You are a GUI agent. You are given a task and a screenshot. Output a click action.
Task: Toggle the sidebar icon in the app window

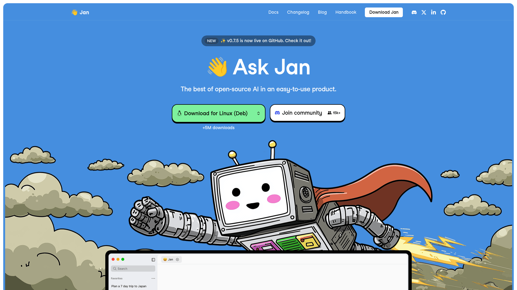153,259
